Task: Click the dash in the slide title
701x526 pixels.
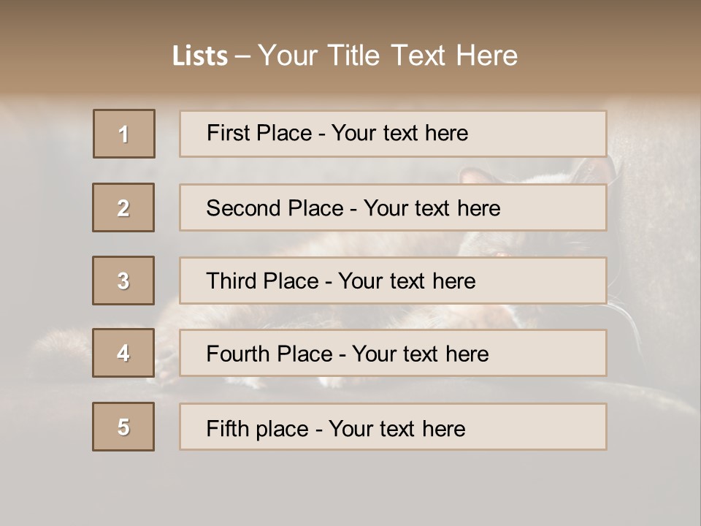Action: click(242, 56)
